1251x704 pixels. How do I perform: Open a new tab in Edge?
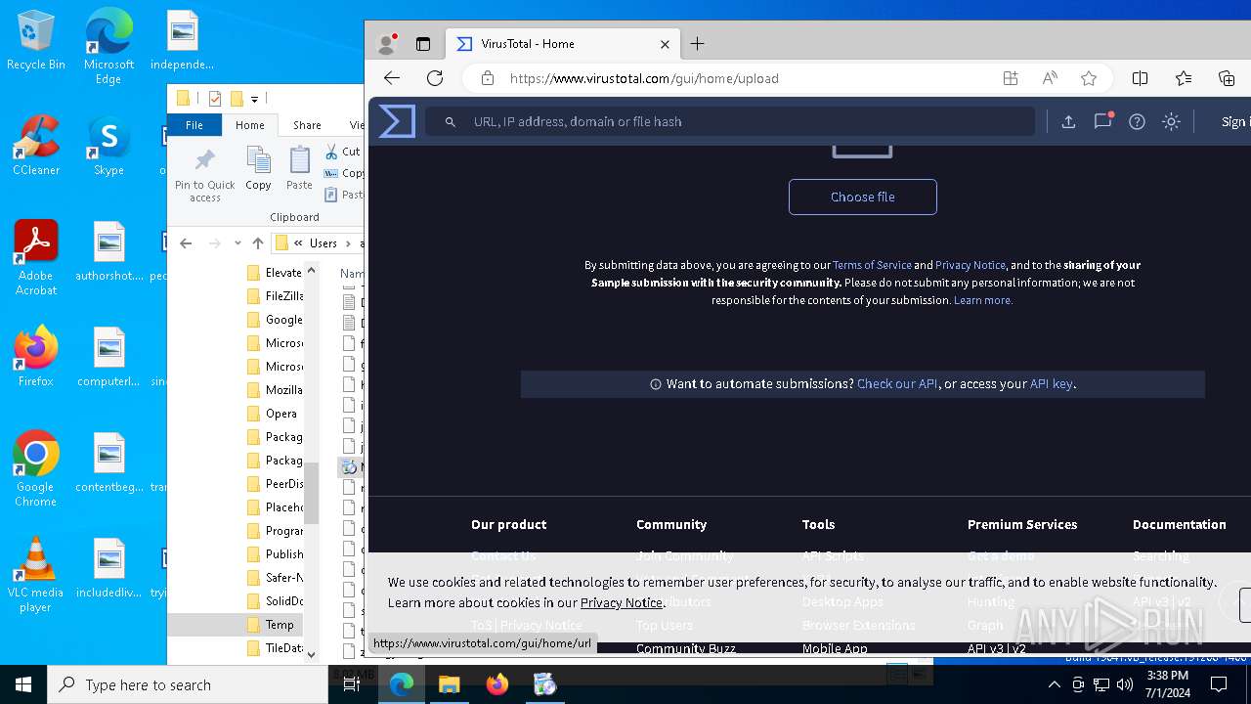(x=697, y=44)
